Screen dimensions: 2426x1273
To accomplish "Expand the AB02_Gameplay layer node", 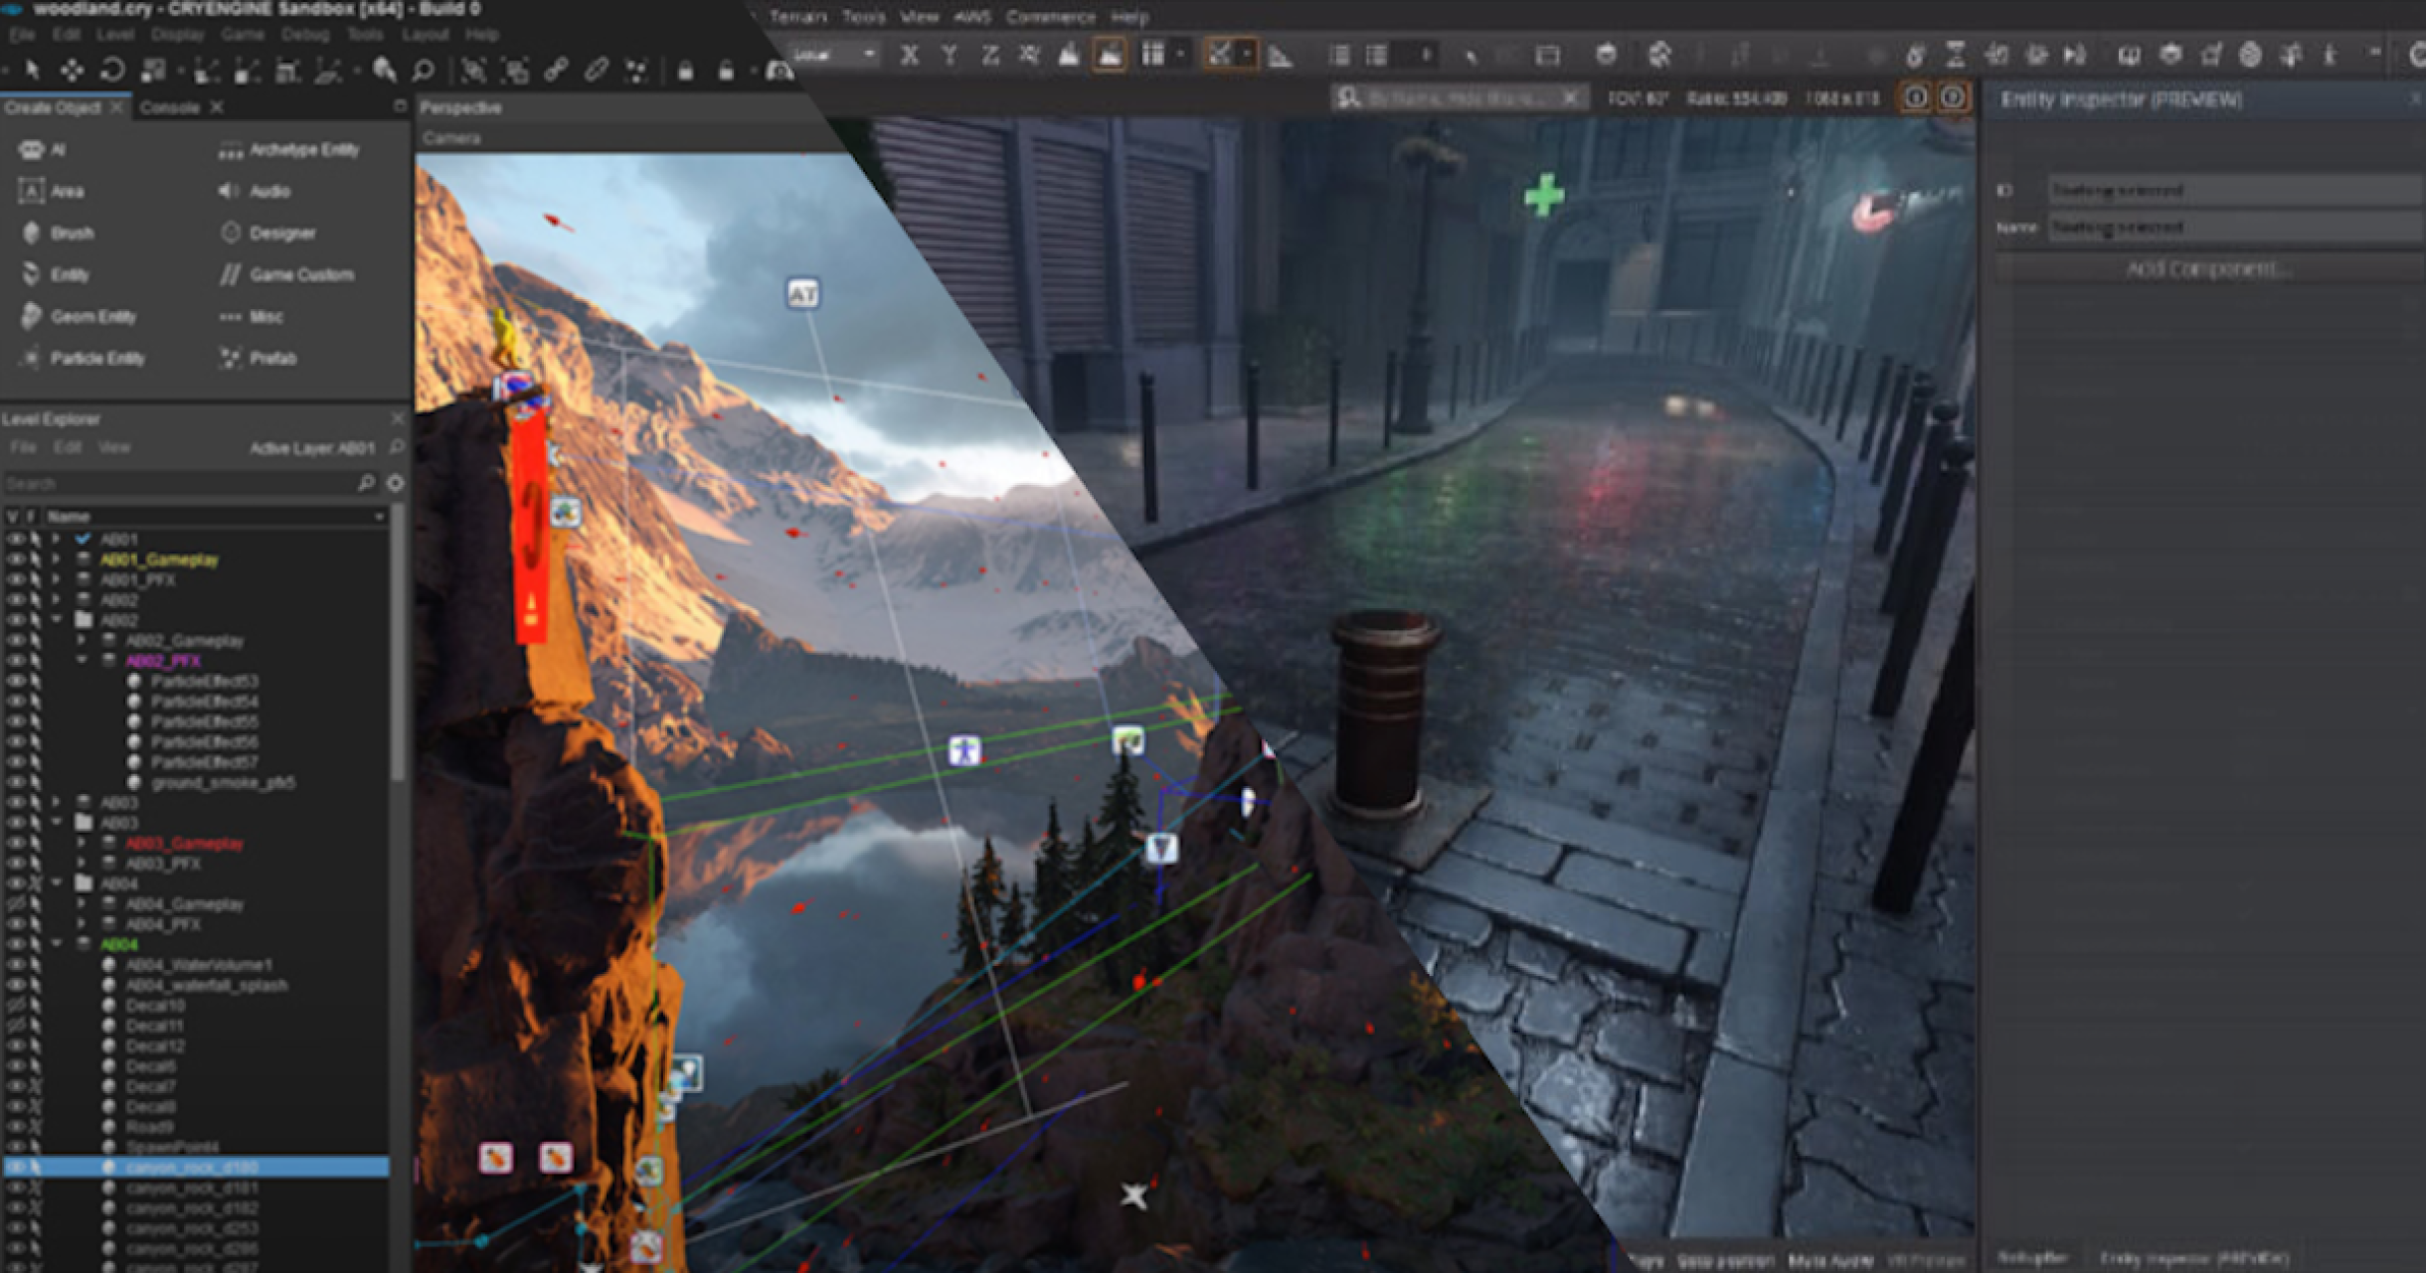I will [82, 641].
